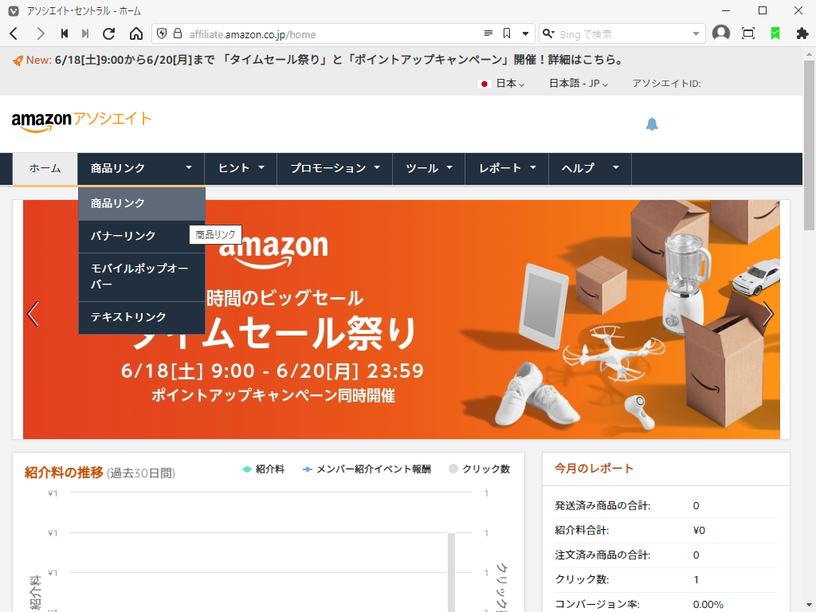Click the タイムセール祭り banner image

[402, 319]
